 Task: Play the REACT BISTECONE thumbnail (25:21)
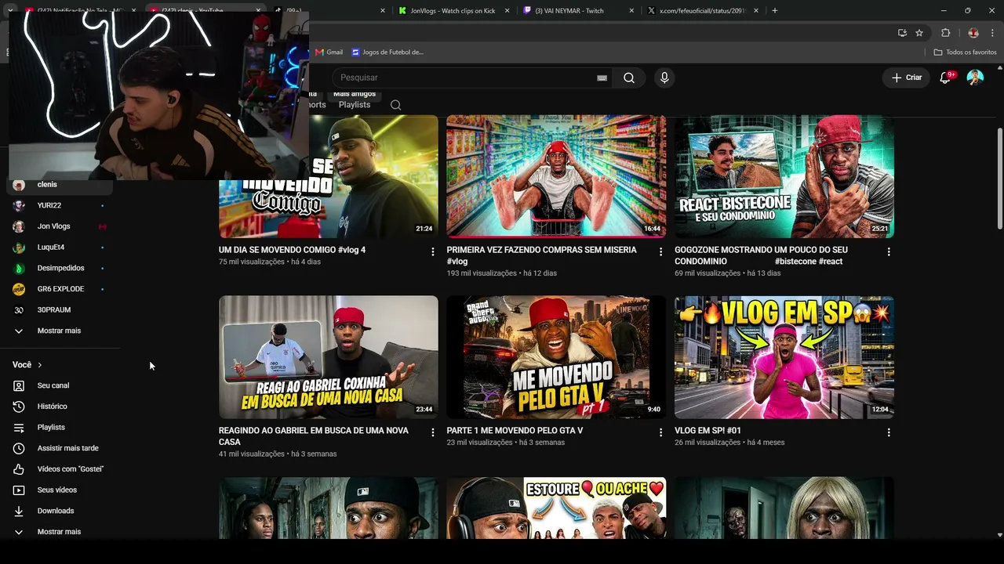point(784,176)
